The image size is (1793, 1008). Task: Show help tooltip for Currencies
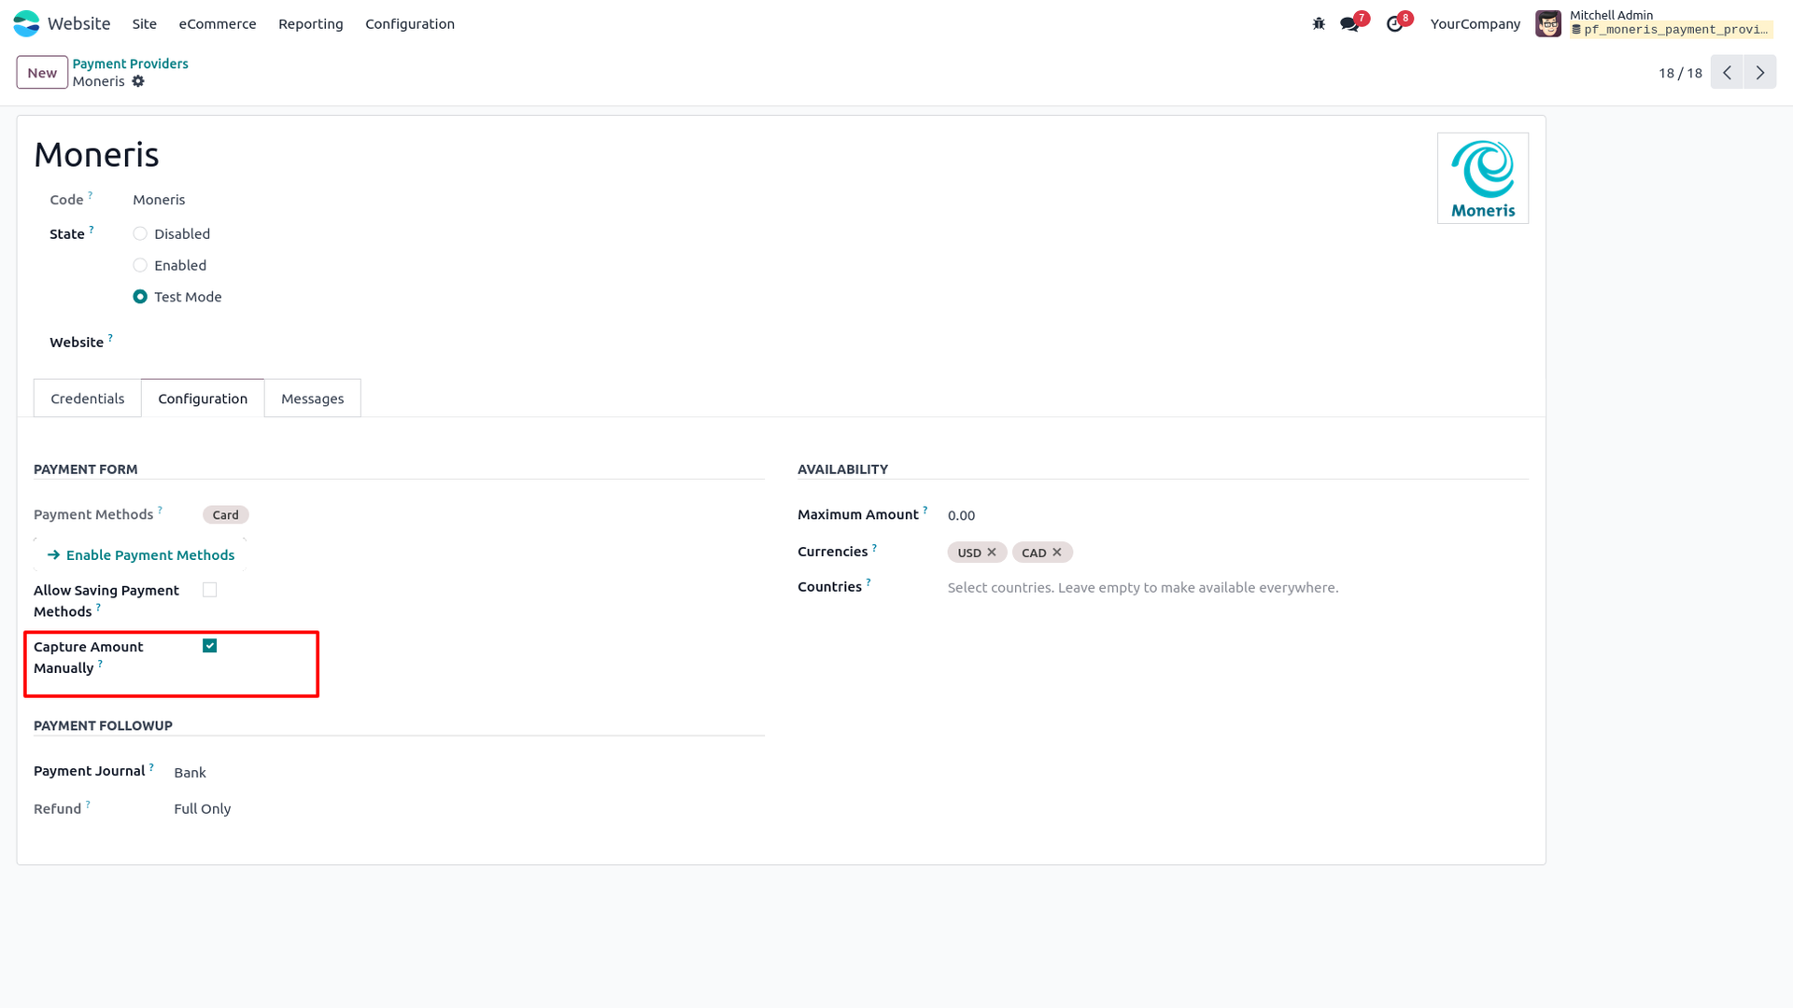click(874, 547)
